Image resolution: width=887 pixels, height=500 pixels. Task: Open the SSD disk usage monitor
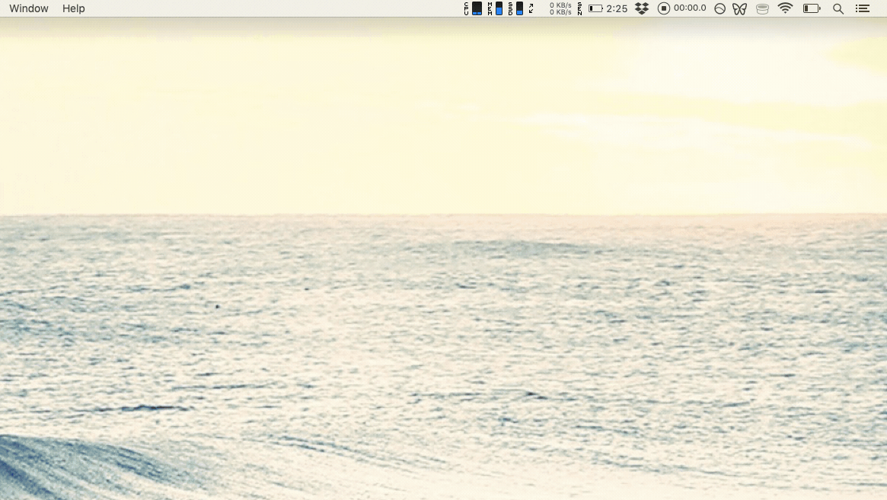tap(515, 8)
